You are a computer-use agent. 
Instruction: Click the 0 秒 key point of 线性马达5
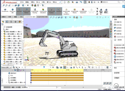tap(31, 73)
